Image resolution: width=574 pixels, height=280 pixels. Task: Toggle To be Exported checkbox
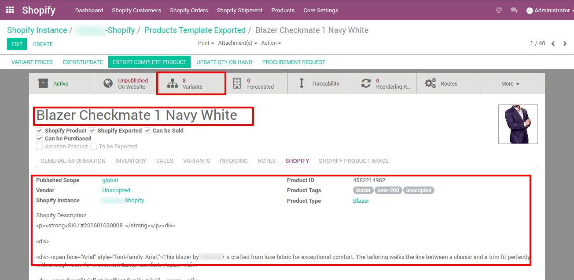[x=93, y=147]
